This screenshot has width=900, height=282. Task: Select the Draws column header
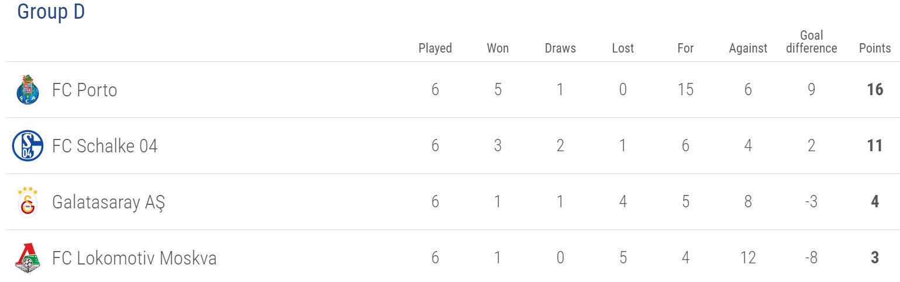tap(560, 48)
